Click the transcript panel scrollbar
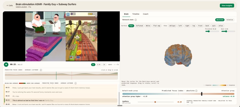This screenshot has width=240, height=107. point(119,98)
